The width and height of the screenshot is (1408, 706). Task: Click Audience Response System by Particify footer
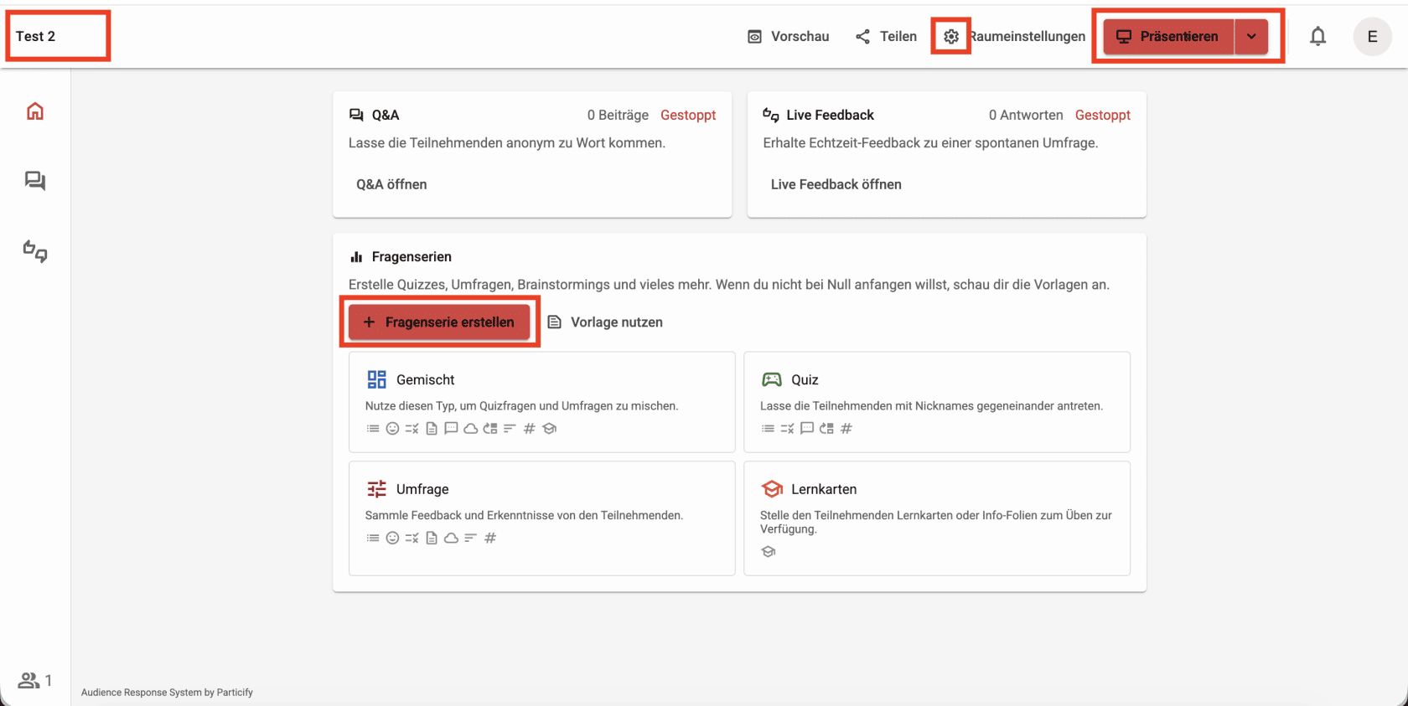[167, 693]
